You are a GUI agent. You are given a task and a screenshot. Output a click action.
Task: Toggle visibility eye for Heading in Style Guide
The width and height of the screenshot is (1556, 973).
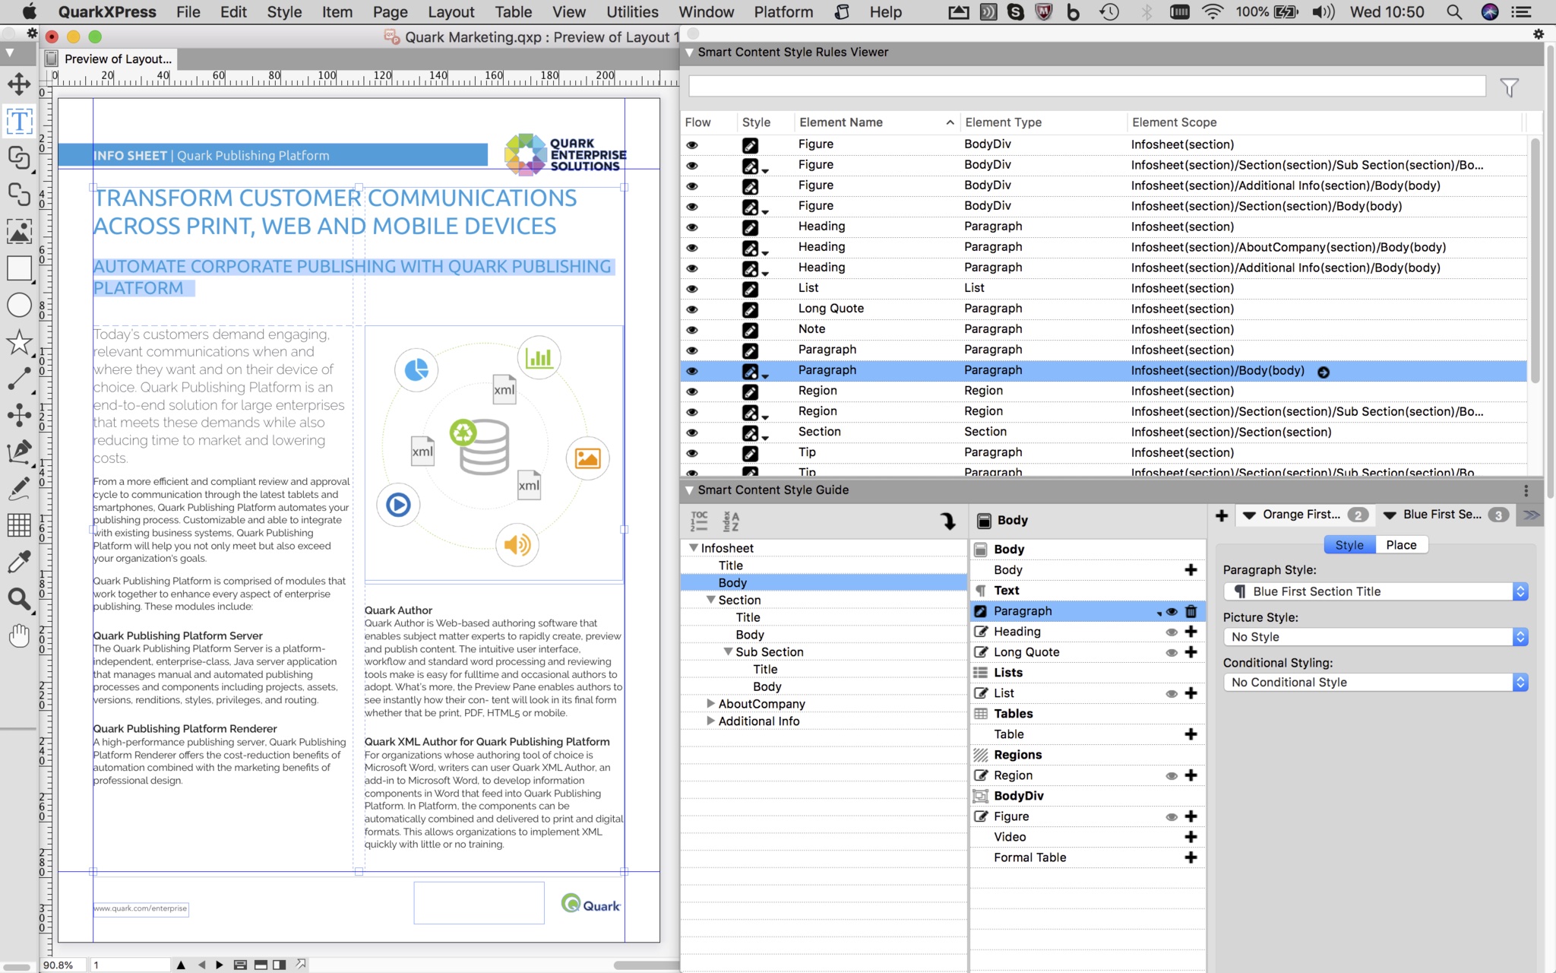coord(1171,632)
